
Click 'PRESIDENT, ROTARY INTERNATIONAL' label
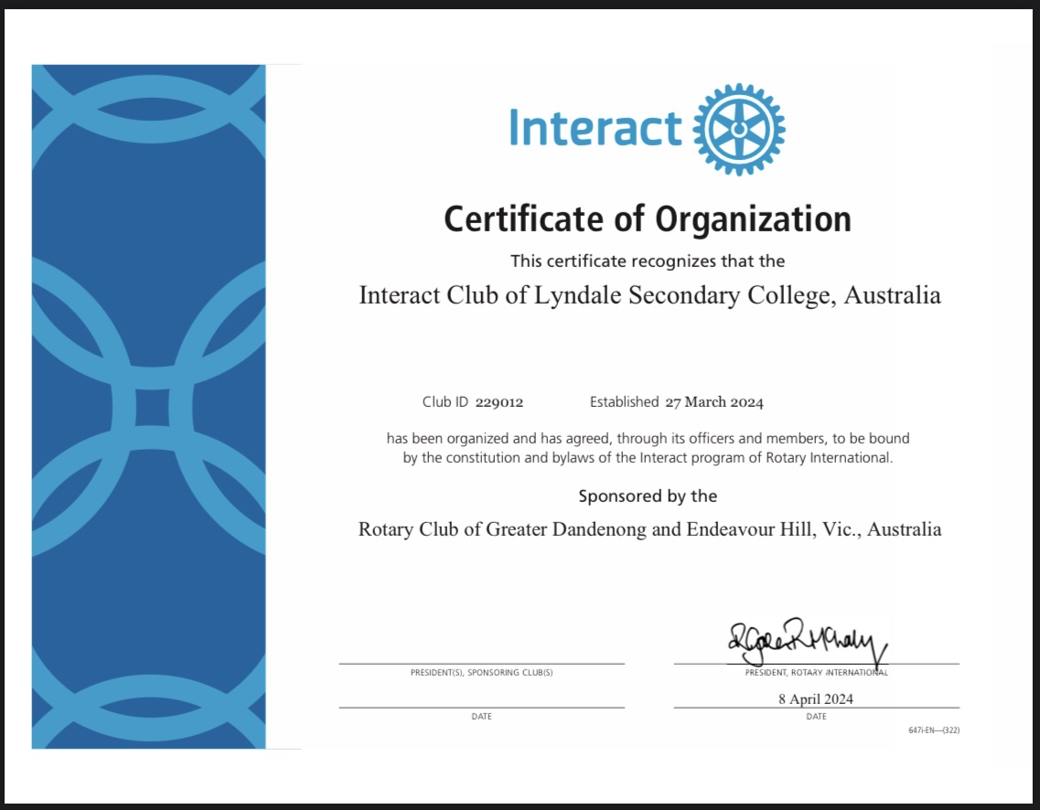tap(817, 673)
